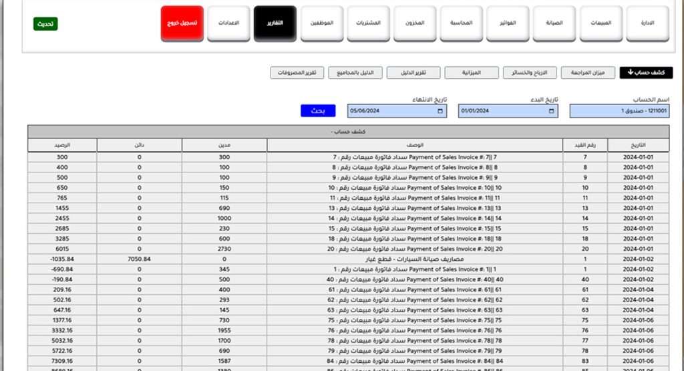
Task: Open the start date calendar picker icon
Action: (551, 111)
